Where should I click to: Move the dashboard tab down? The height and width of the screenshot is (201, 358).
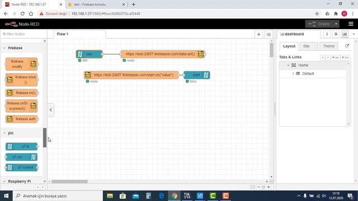pyautogui.click(x=328, y=58)
